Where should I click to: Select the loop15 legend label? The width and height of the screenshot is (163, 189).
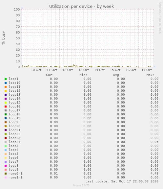point(14,103)
